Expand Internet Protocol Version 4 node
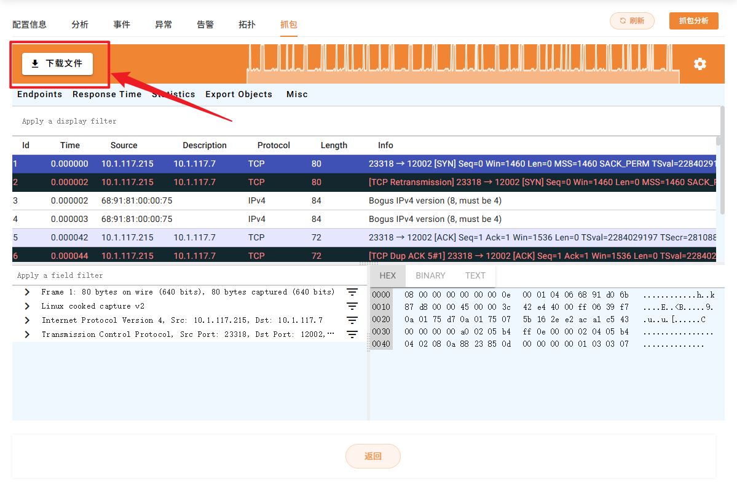Viewport: 737px width, 490px height. [27, 321]
